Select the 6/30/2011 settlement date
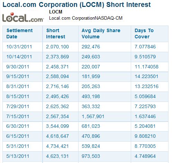The image size is (173, 163). [18, 126]
